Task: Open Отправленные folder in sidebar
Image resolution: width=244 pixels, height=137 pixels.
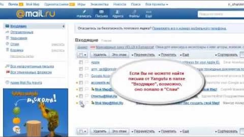Action: coord(22,32)
